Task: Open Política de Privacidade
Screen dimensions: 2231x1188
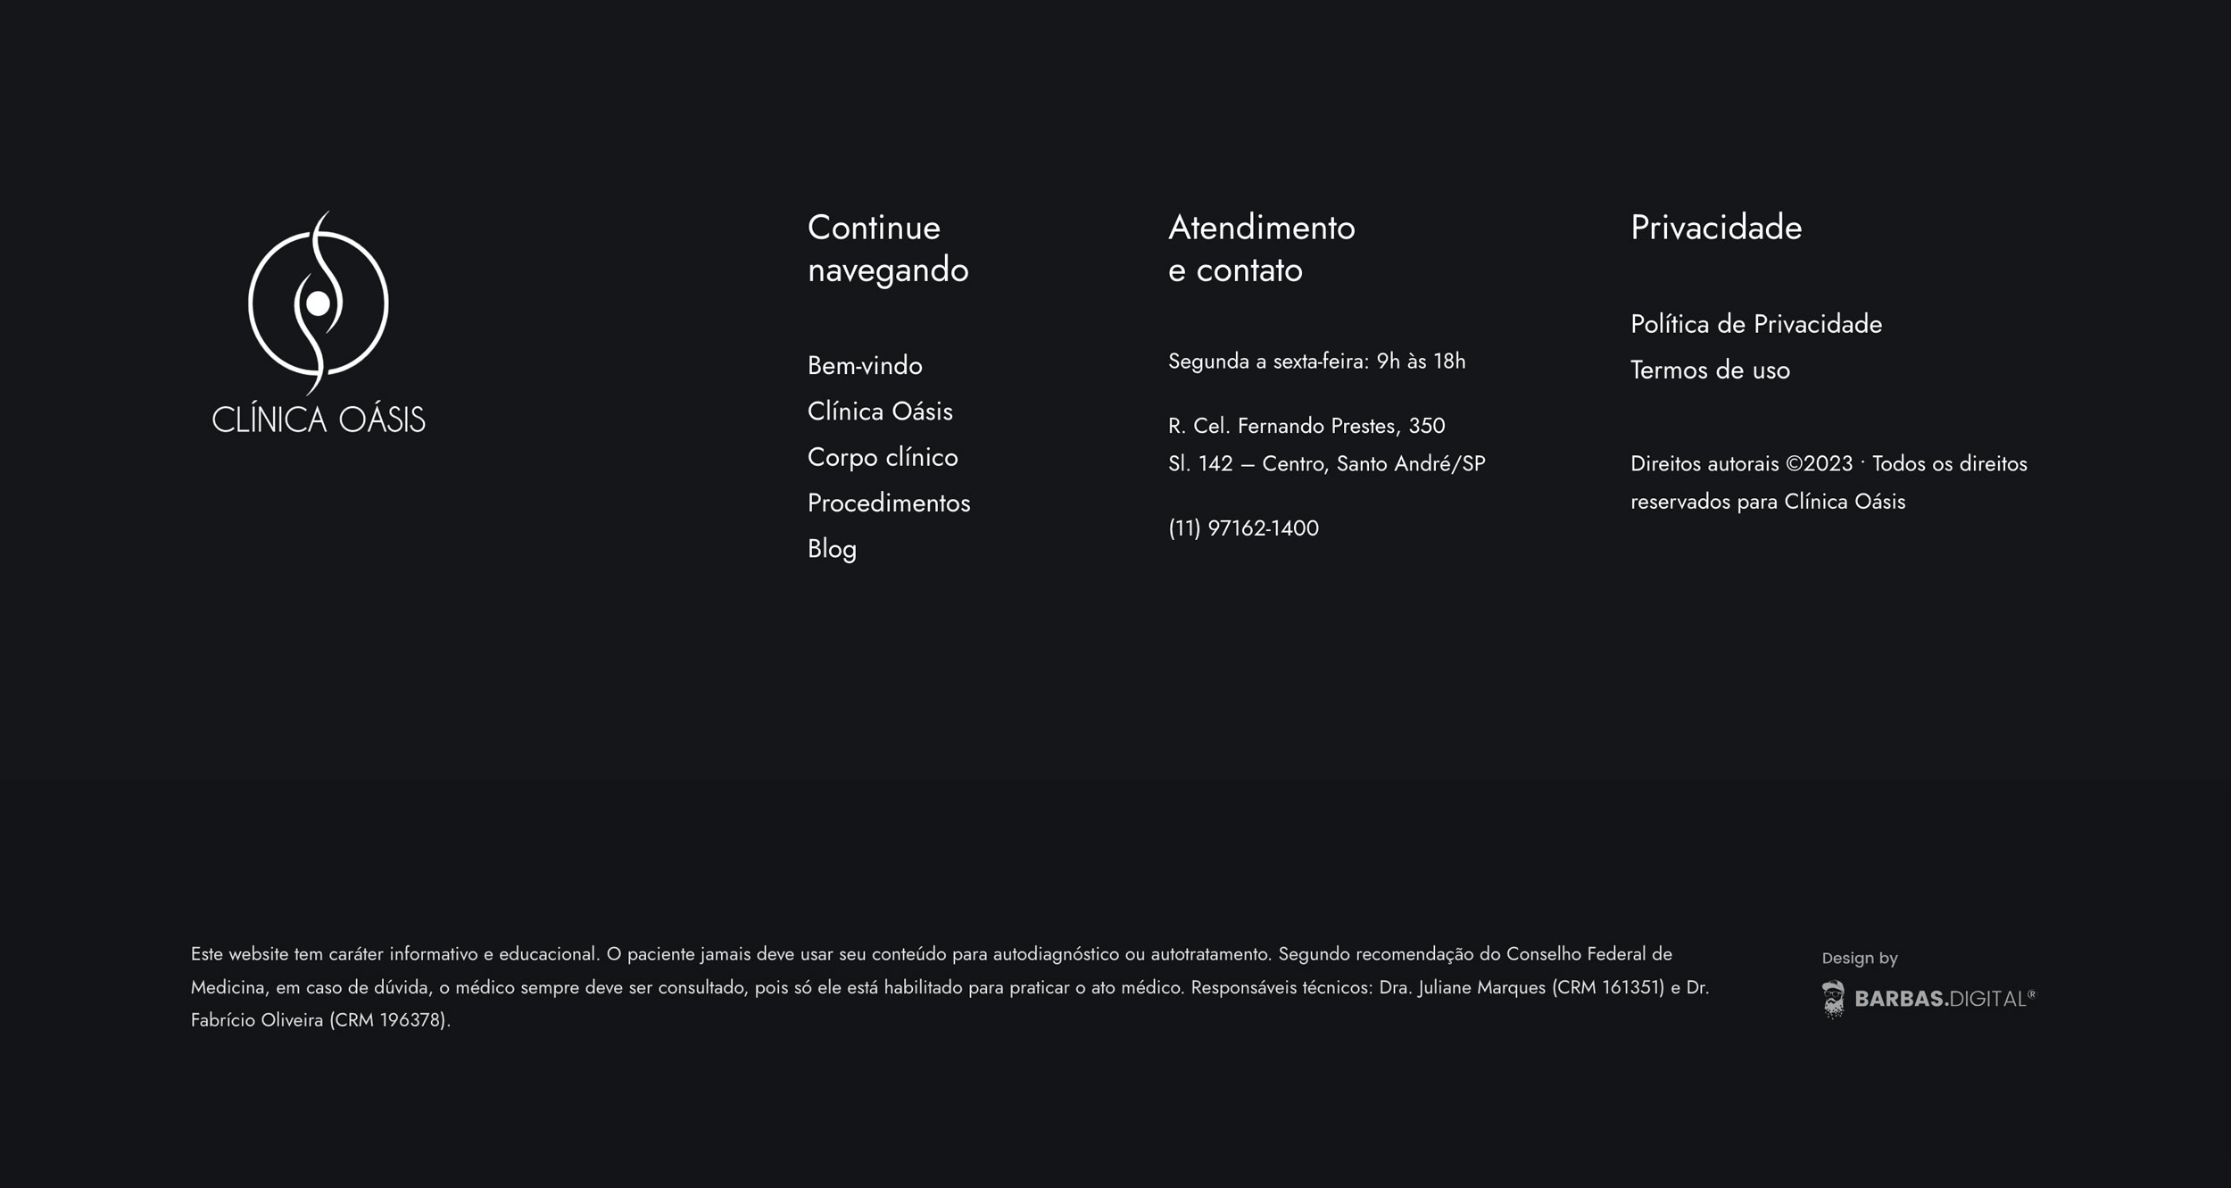Action: coord(1755,324)
